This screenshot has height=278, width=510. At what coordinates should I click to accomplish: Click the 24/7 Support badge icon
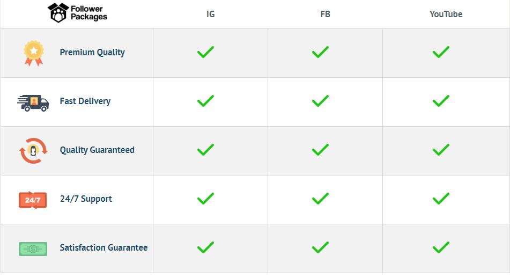(x=33, y=200)
